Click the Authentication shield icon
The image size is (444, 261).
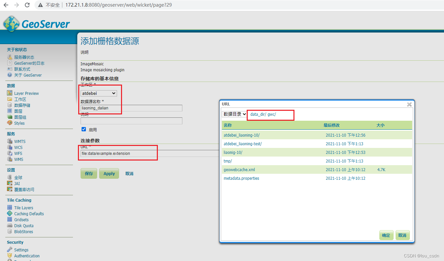coord(10,256)
